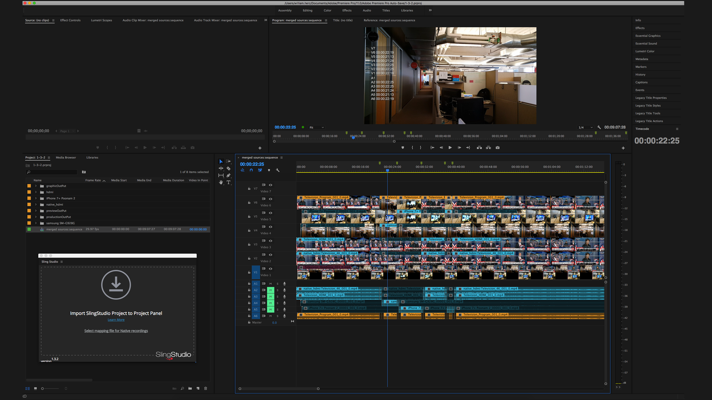Select the Razor tool
Image resolution: width=712 pixels, height=400 pixels.
pos(228,168)
